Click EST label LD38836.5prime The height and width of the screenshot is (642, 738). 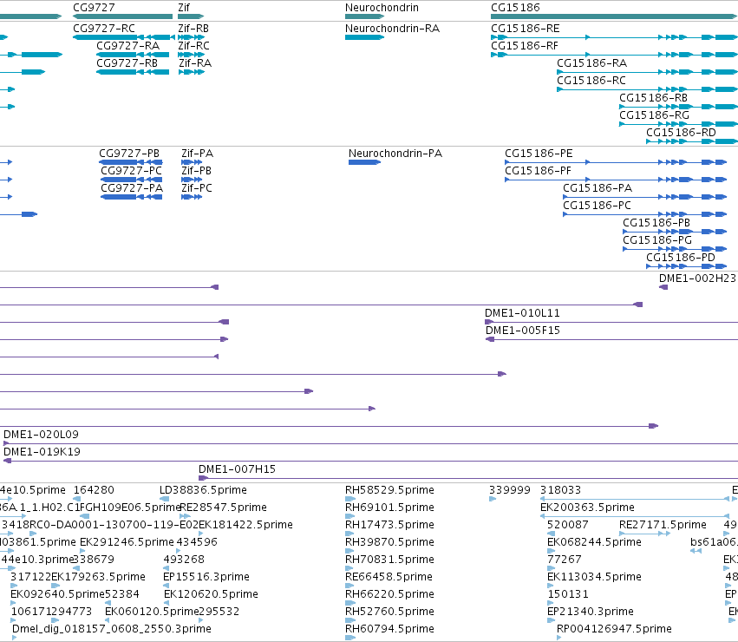tap(203, 490)
